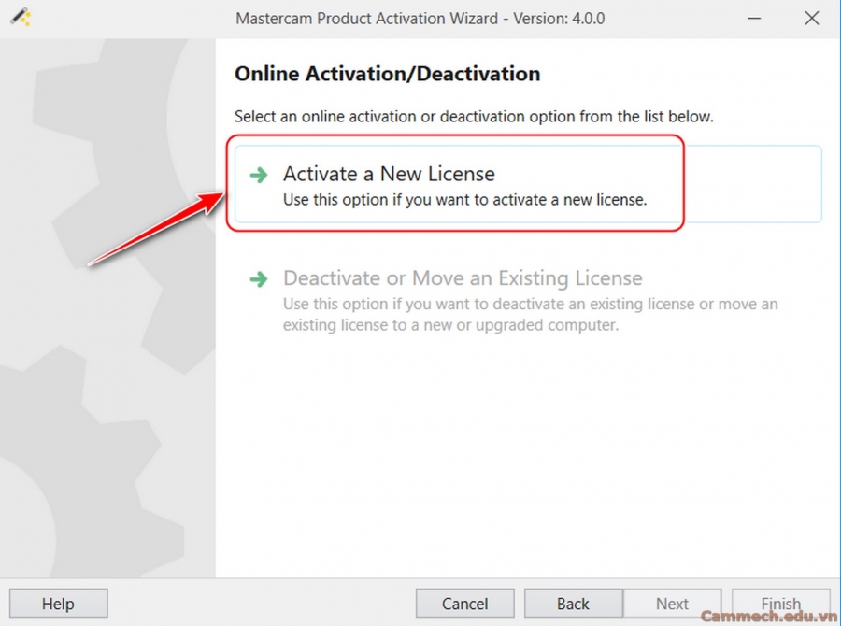Click the red annotation arrow
The width and height of the screenshot is (841, 626).
click(154, 230)
